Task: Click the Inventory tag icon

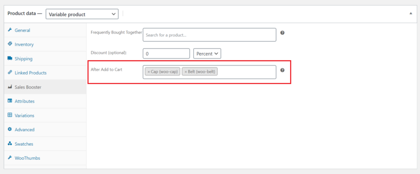Action: (10, 44)
